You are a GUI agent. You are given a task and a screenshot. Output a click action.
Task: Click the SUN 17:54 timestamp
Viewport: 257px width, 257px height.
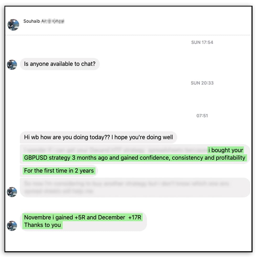tap(202, 42)
